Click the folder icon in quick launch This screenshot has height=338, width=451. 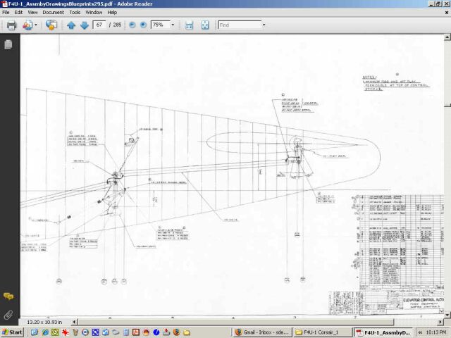[187, 332]
